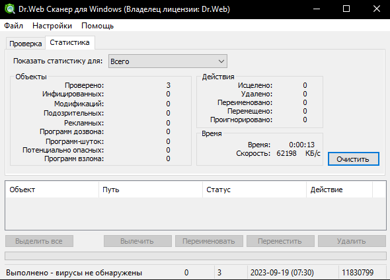The image size is (390, 280).
Task: Expand the Показать статистику для dropdown
Action: pos(168,61)
